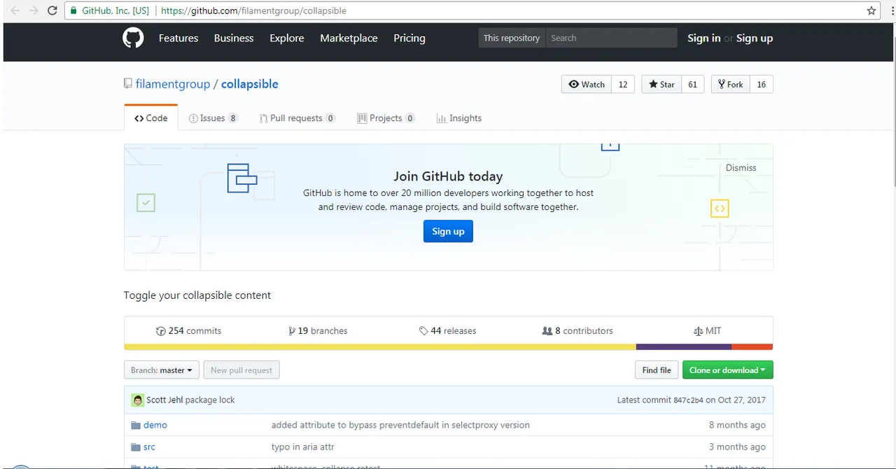The height and width of the screenshot is (469, 896).
Task: Open the Insights tab
Action: click(x=459, y=118)
